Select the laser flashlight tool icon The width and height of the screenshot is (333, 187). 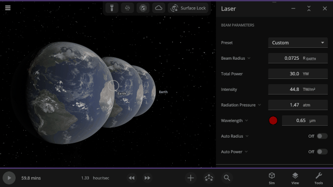tap(112, 8)
